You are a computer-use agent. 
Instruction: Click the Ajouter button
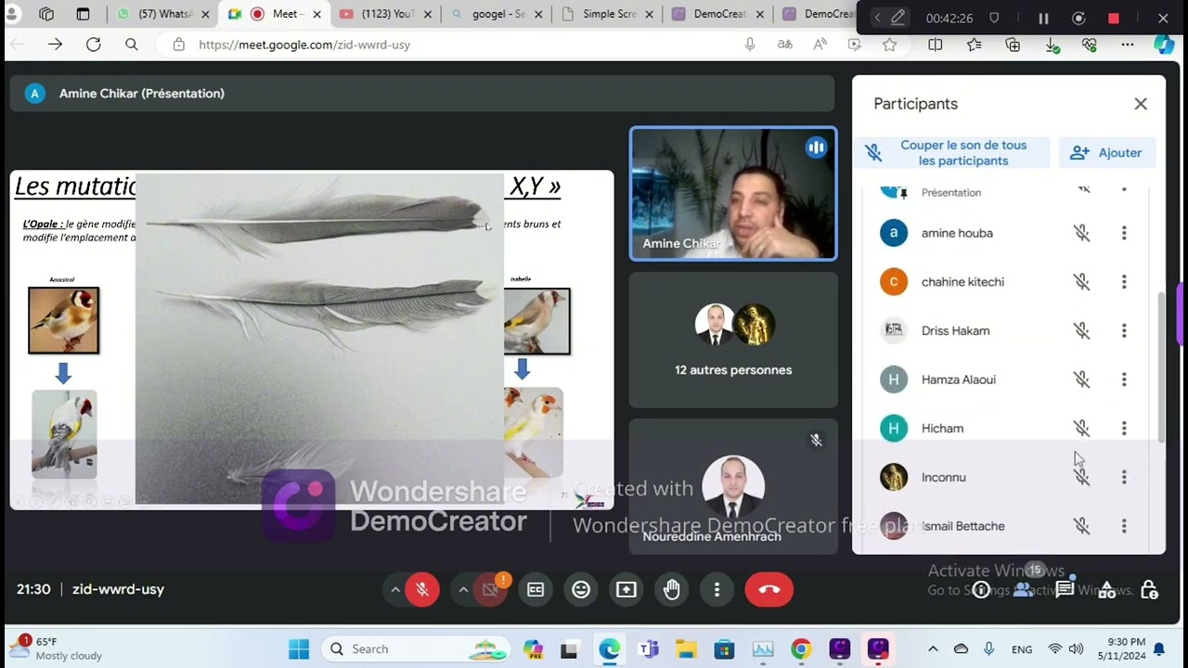tap(1107, 153)
